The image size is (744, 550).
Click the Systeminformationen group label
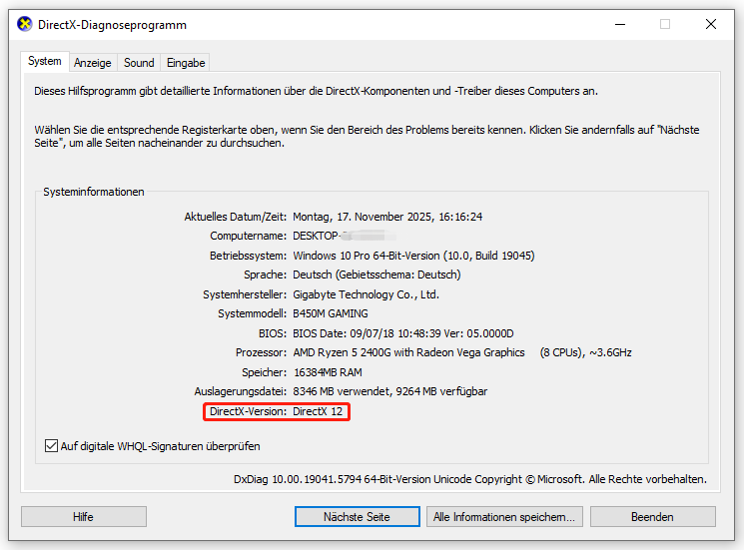94,192
